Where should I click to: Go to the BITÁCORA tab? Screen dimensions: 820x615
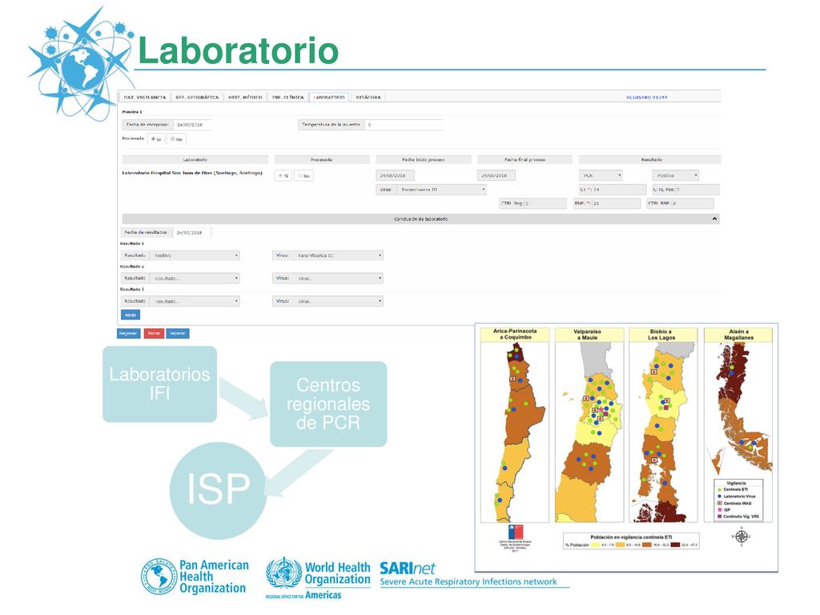(368, 97)
